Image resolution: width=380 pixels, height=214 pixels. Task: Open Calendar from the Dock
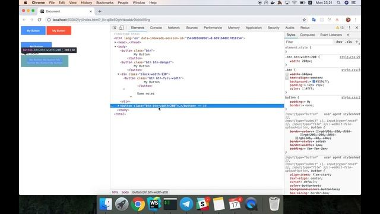[x=235, y=204]
